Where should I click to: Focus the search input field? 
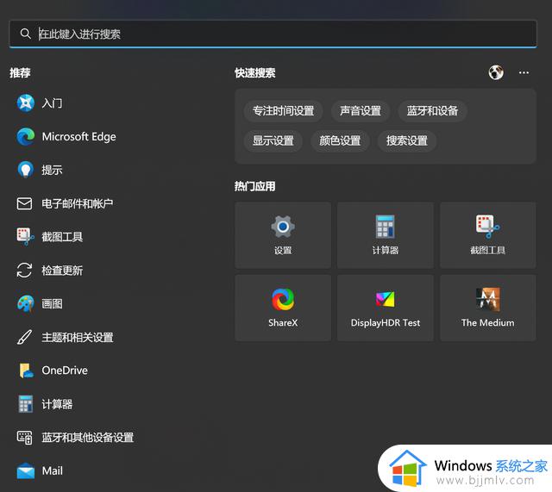[x=273, y=34]
